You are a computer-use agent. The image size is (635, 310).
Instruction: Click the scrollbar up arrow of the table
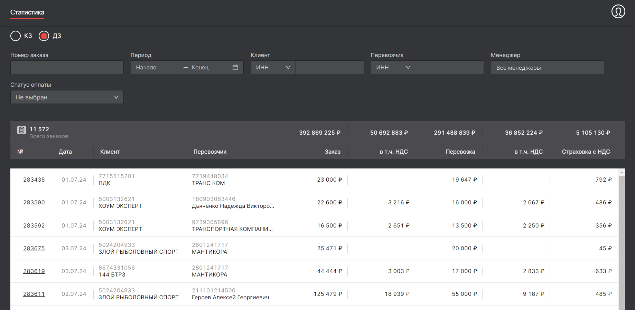click(x=622, y=172)
